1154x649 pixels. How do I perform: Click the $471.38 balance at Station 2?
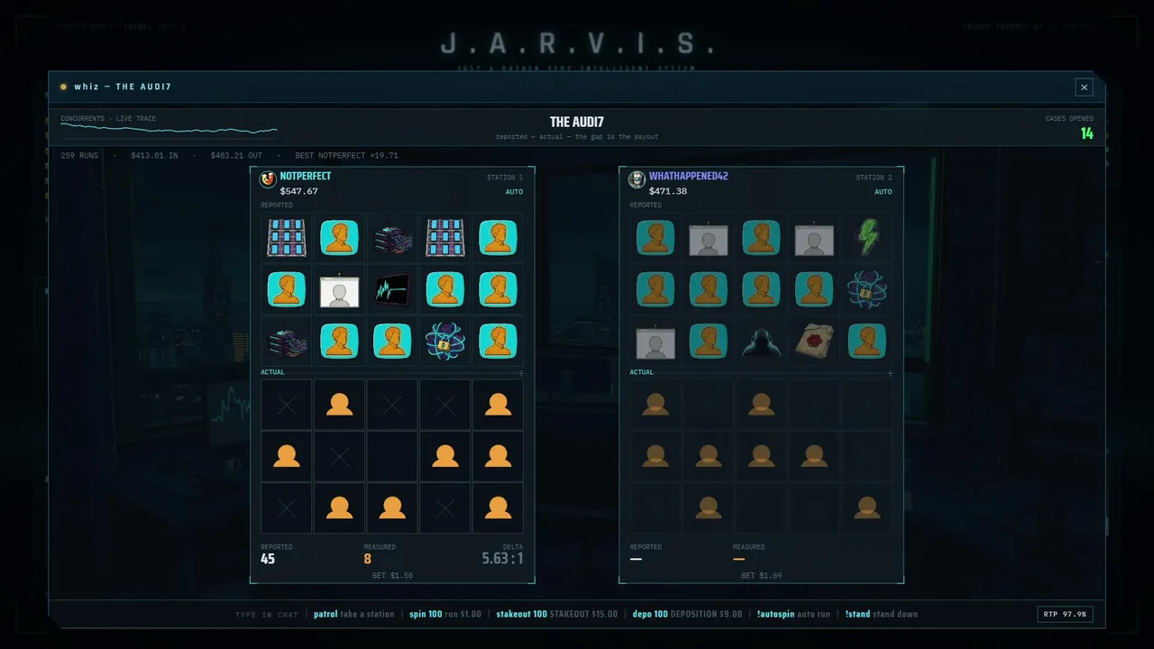pos(668,191)
